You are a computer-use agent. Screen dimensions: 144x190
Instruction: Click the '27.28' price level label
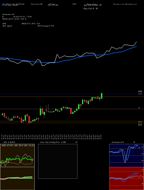pyautogui.click(x=140, y=94)
